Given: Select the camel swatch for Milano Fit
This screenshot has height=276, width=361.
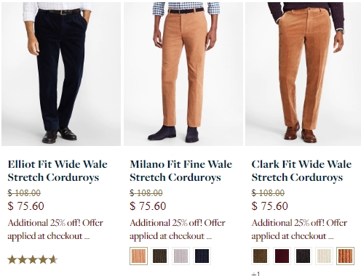Looking at the screenshot, I should (138, 256).
